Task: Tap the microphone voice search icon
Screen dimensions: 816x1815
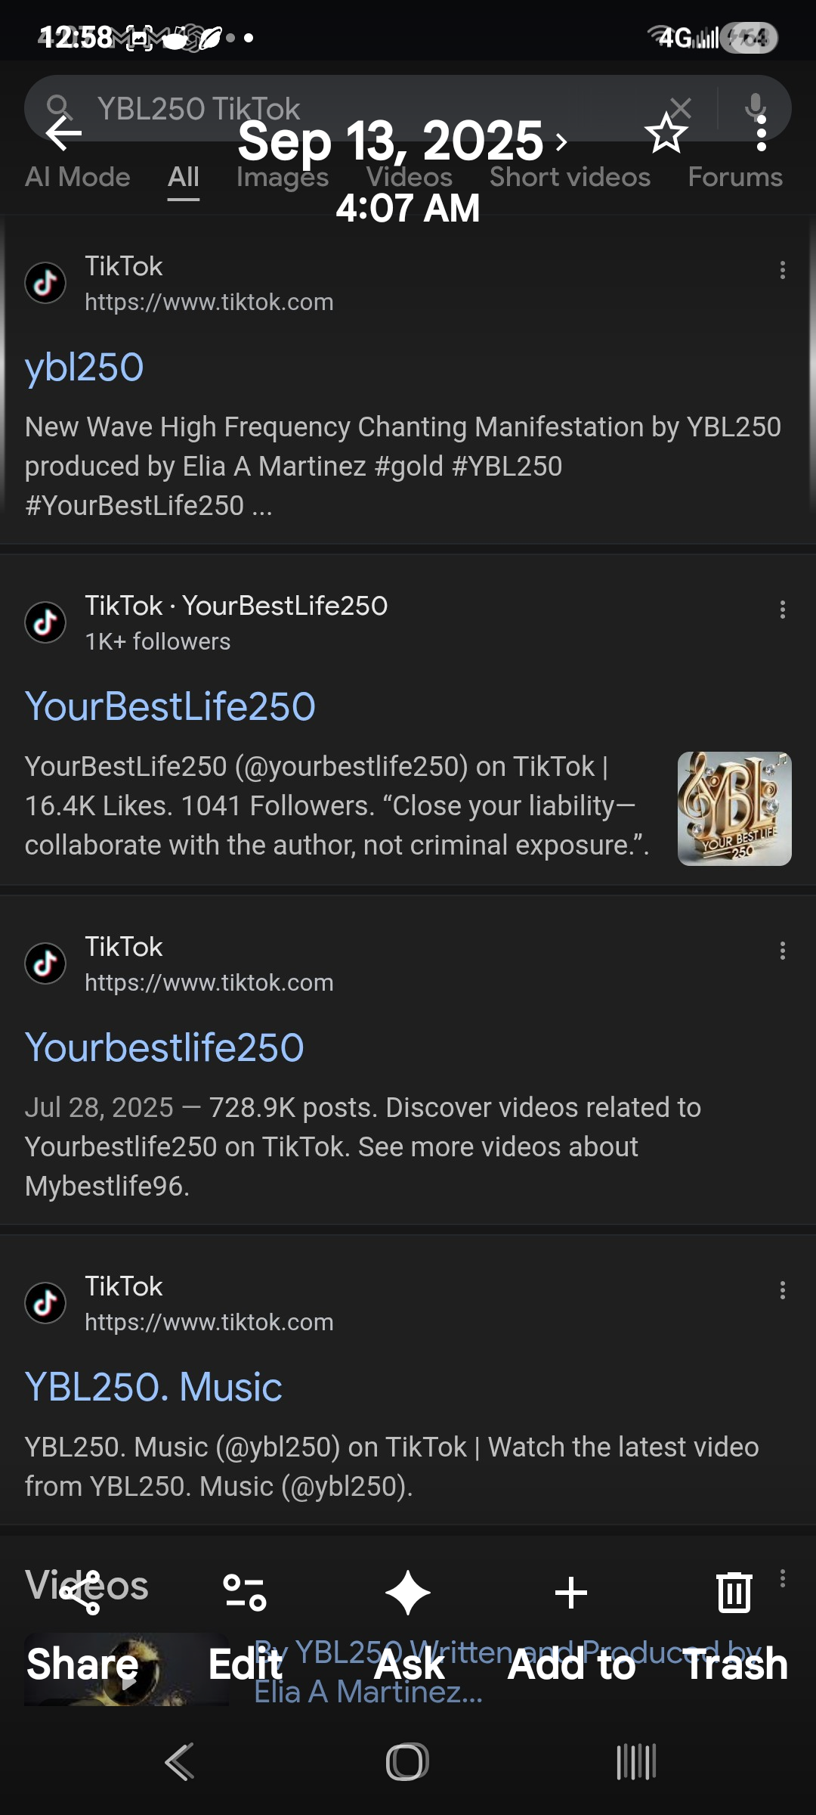Action: pyautogui.click(x=755, y=106)
